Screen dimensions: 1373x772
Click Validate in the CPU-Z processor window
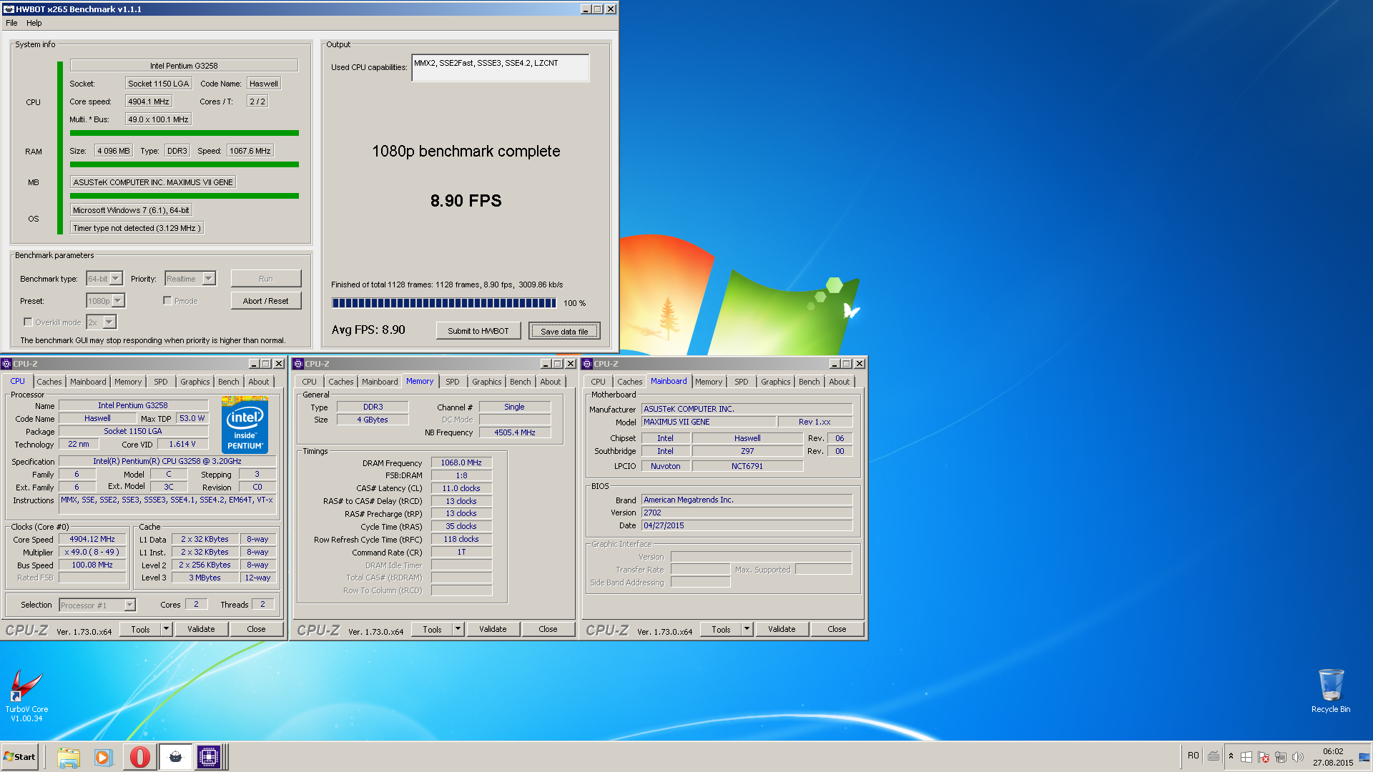[x=201, y=630]
